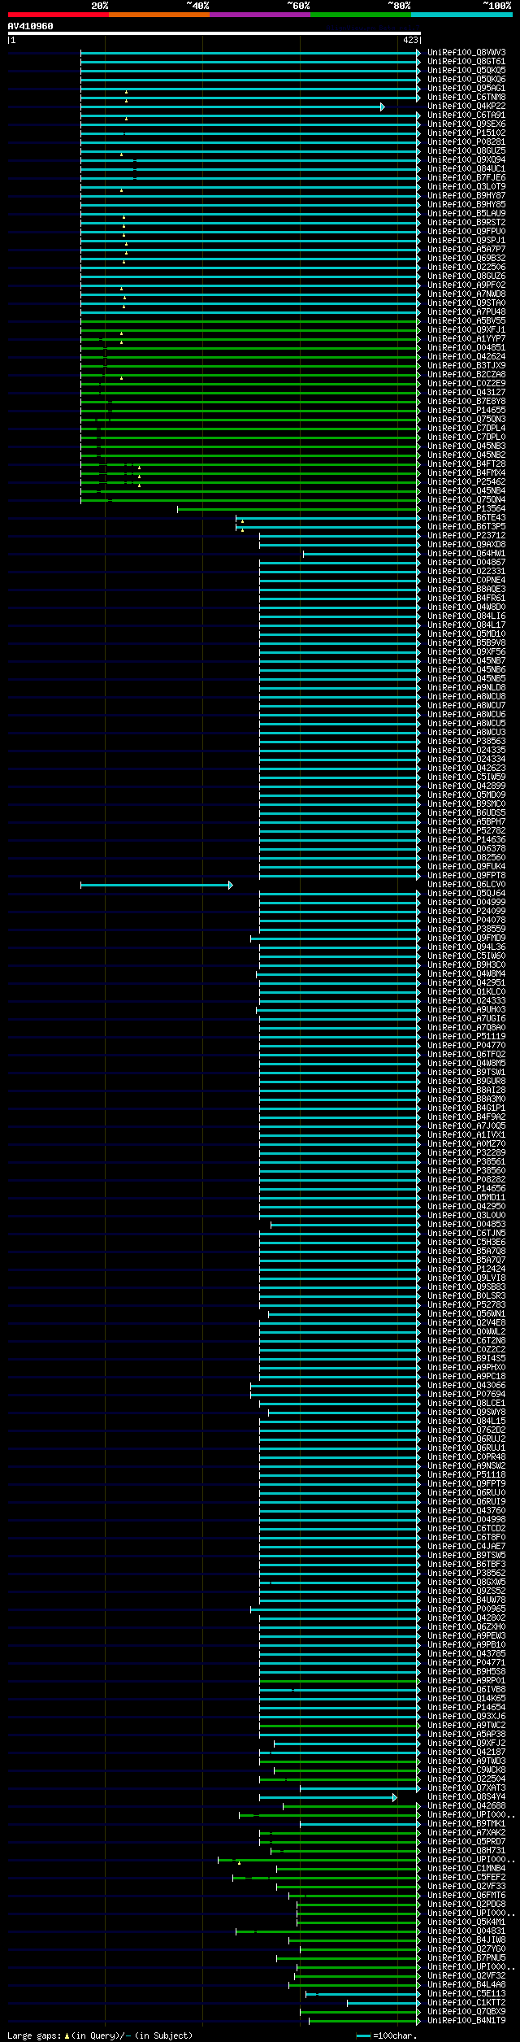Select the UniRef100_O04853 label
The width and height of the screenshot is (520, 2042).
[466, 1225]
